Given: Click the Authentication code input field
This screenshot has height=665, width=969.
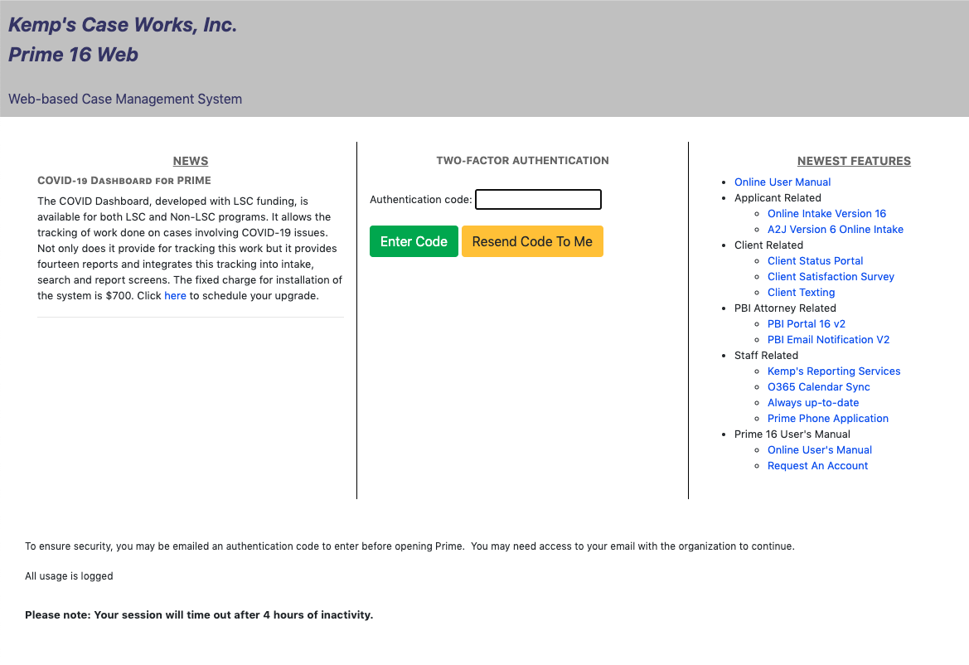Looking at the screenshot, I should [x=538, y=200].
